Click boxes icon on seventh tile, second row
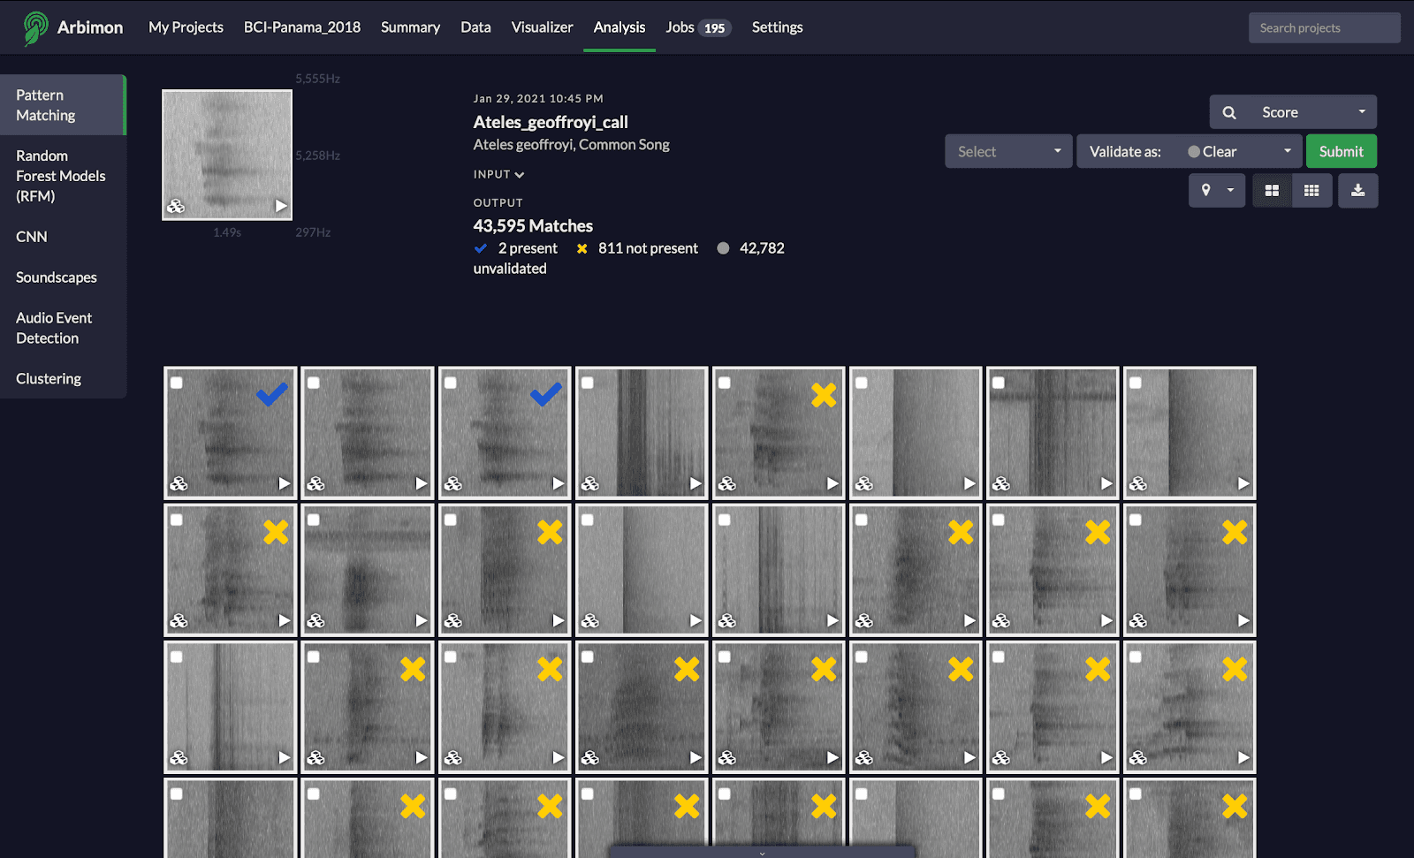The width and height of the screenshot is (1414, 858). (x=1001, y=620)
